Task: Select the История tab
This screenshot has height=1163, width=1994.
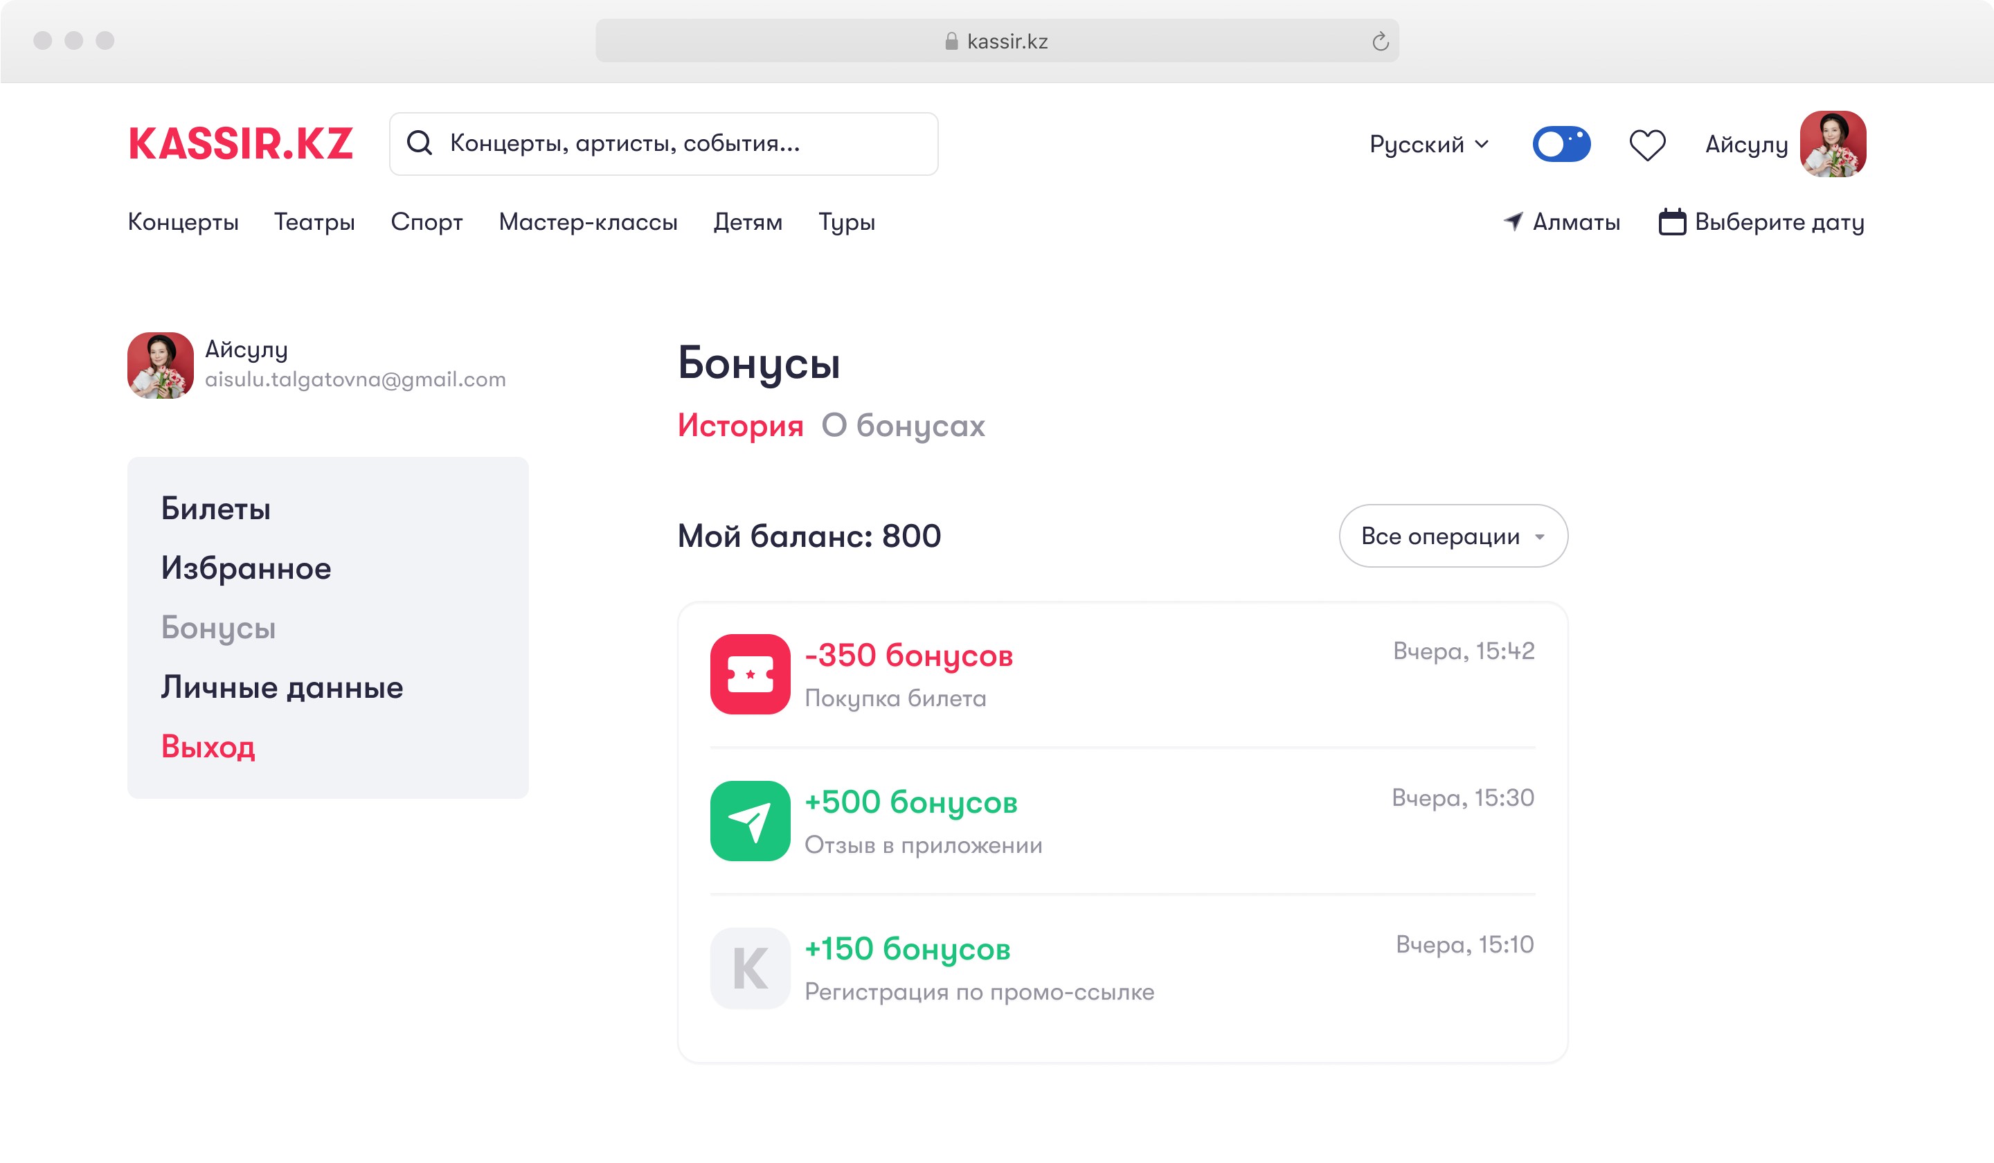Action: pyautogui.click(x=740, y=426)
